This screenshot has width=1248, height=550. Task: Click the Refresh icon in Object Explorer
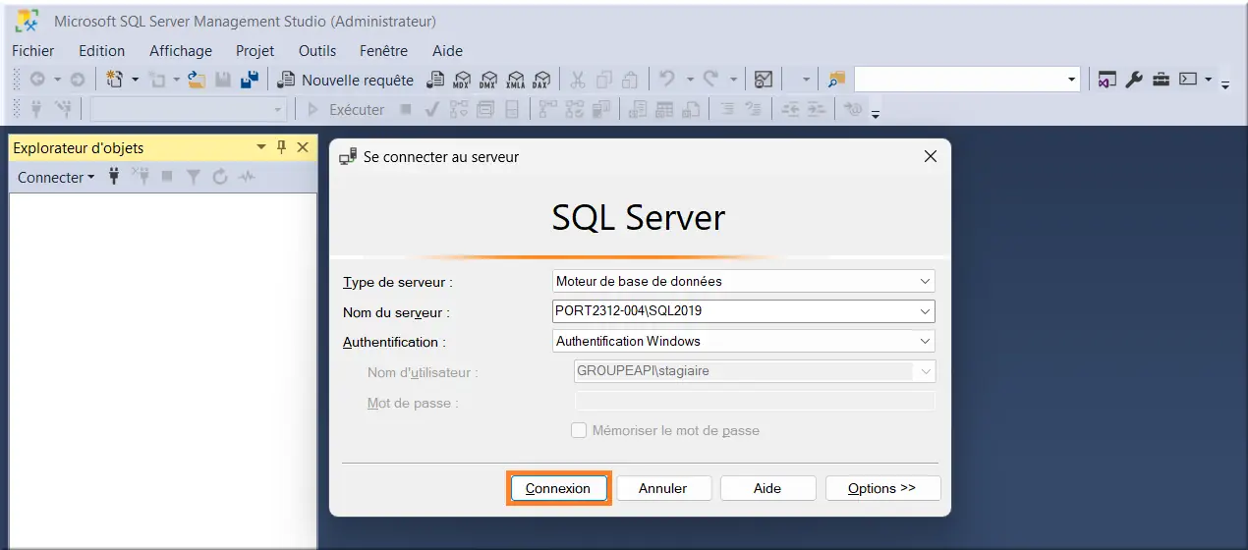pyautogui.click(x=220, y=177)
